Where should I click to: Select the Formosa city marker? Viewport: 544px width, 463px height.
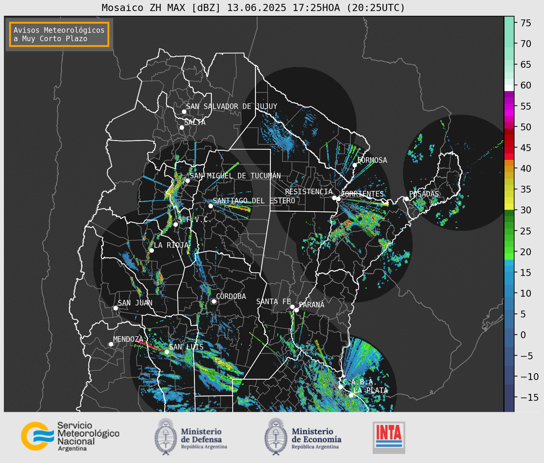355,165
